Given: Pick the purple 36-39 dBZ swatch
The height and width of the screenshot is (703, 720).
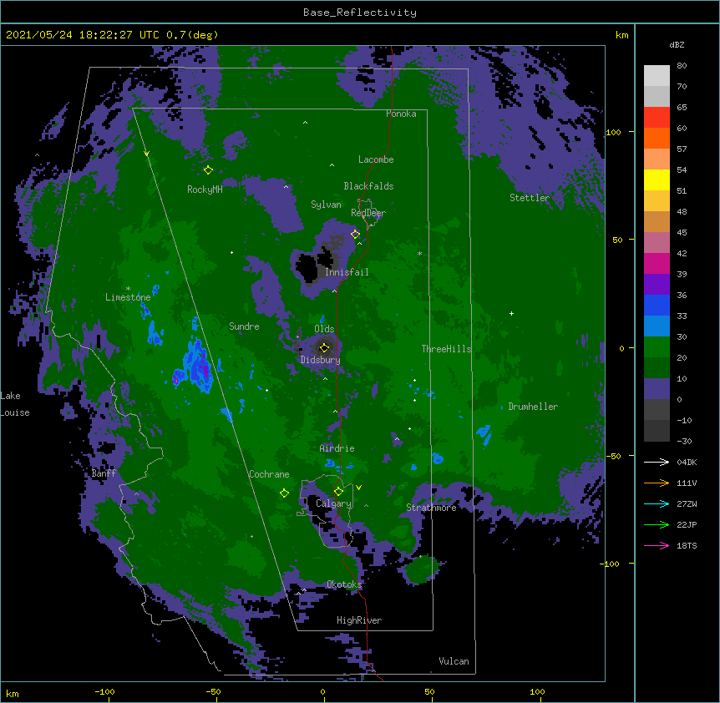Looking at the screenshot, I should coord(657,285).
